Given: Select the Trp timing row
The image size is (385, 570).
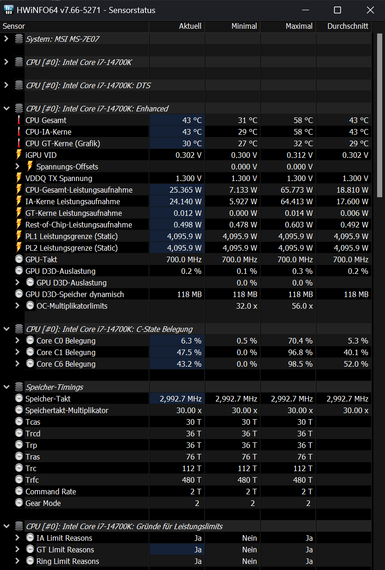Looking at the screenshot, I should [186, 445].
